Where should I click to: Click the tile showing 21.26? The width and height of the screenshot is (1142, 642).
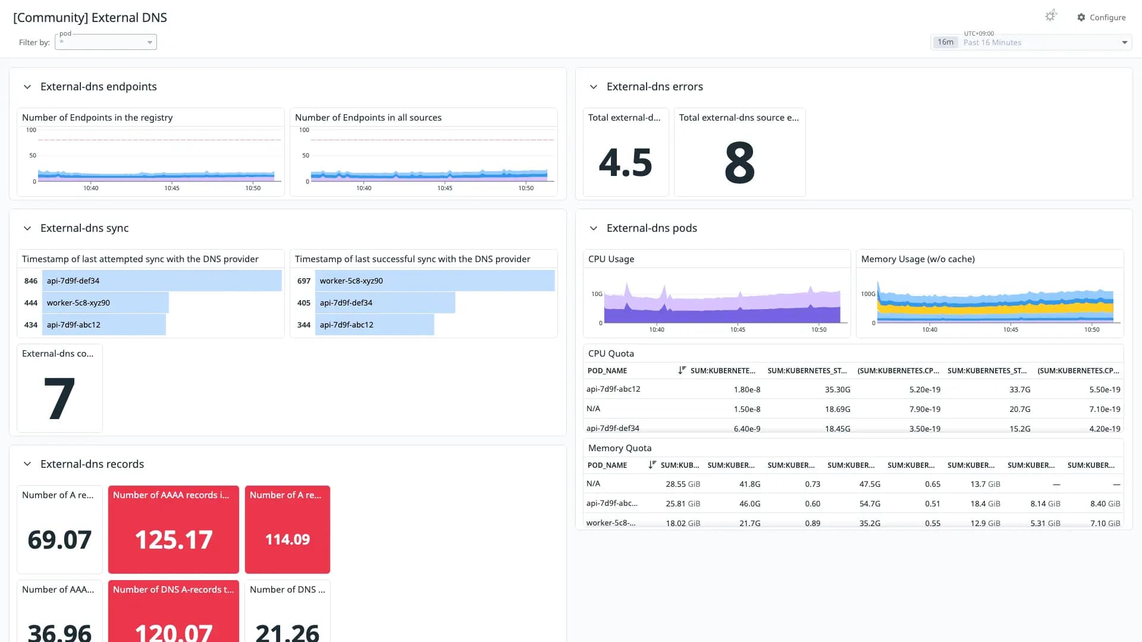pyautogui.click(x=287, y=611)
